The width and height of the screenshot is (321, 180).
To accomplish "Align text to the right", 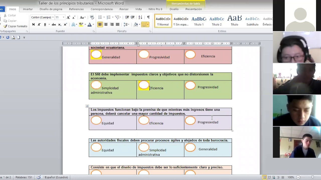I will tap(112, 24).
